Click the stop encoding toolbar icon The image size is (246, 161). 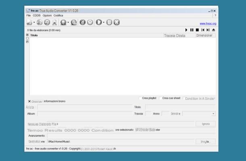[x=117, y=22]
